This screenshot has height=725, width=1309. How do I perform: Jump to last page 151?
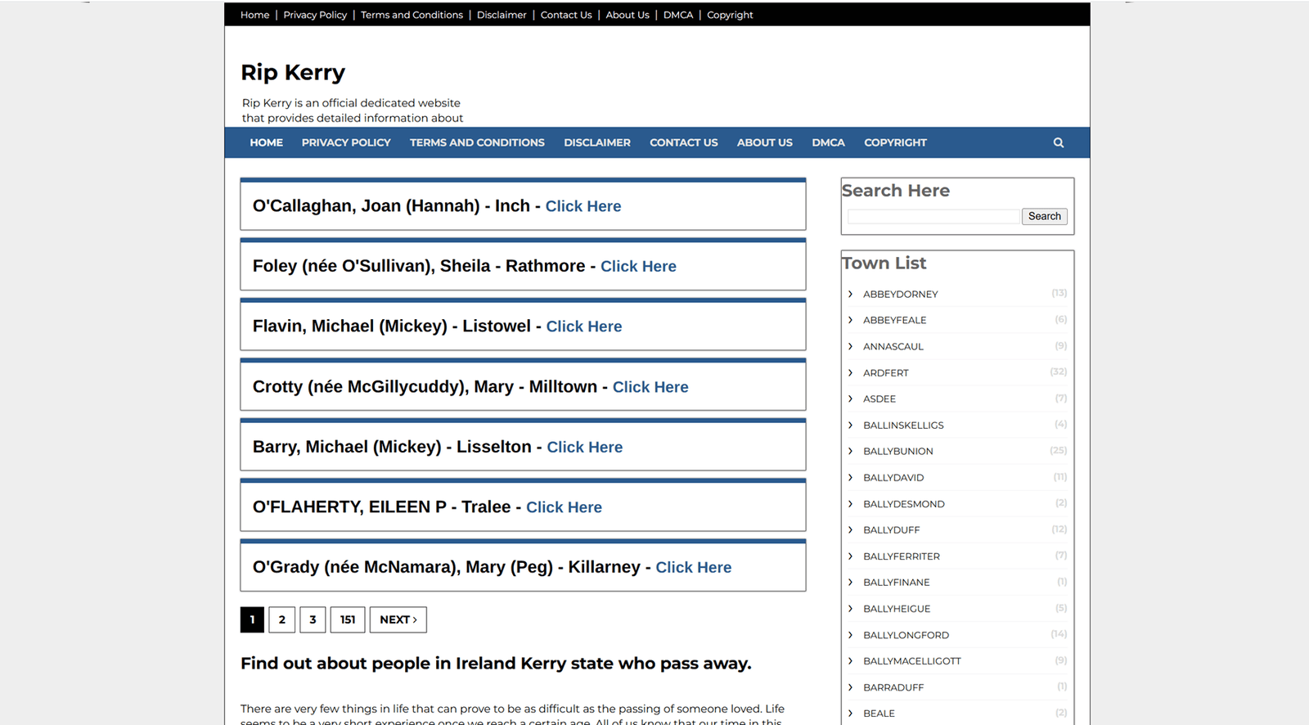348,619
